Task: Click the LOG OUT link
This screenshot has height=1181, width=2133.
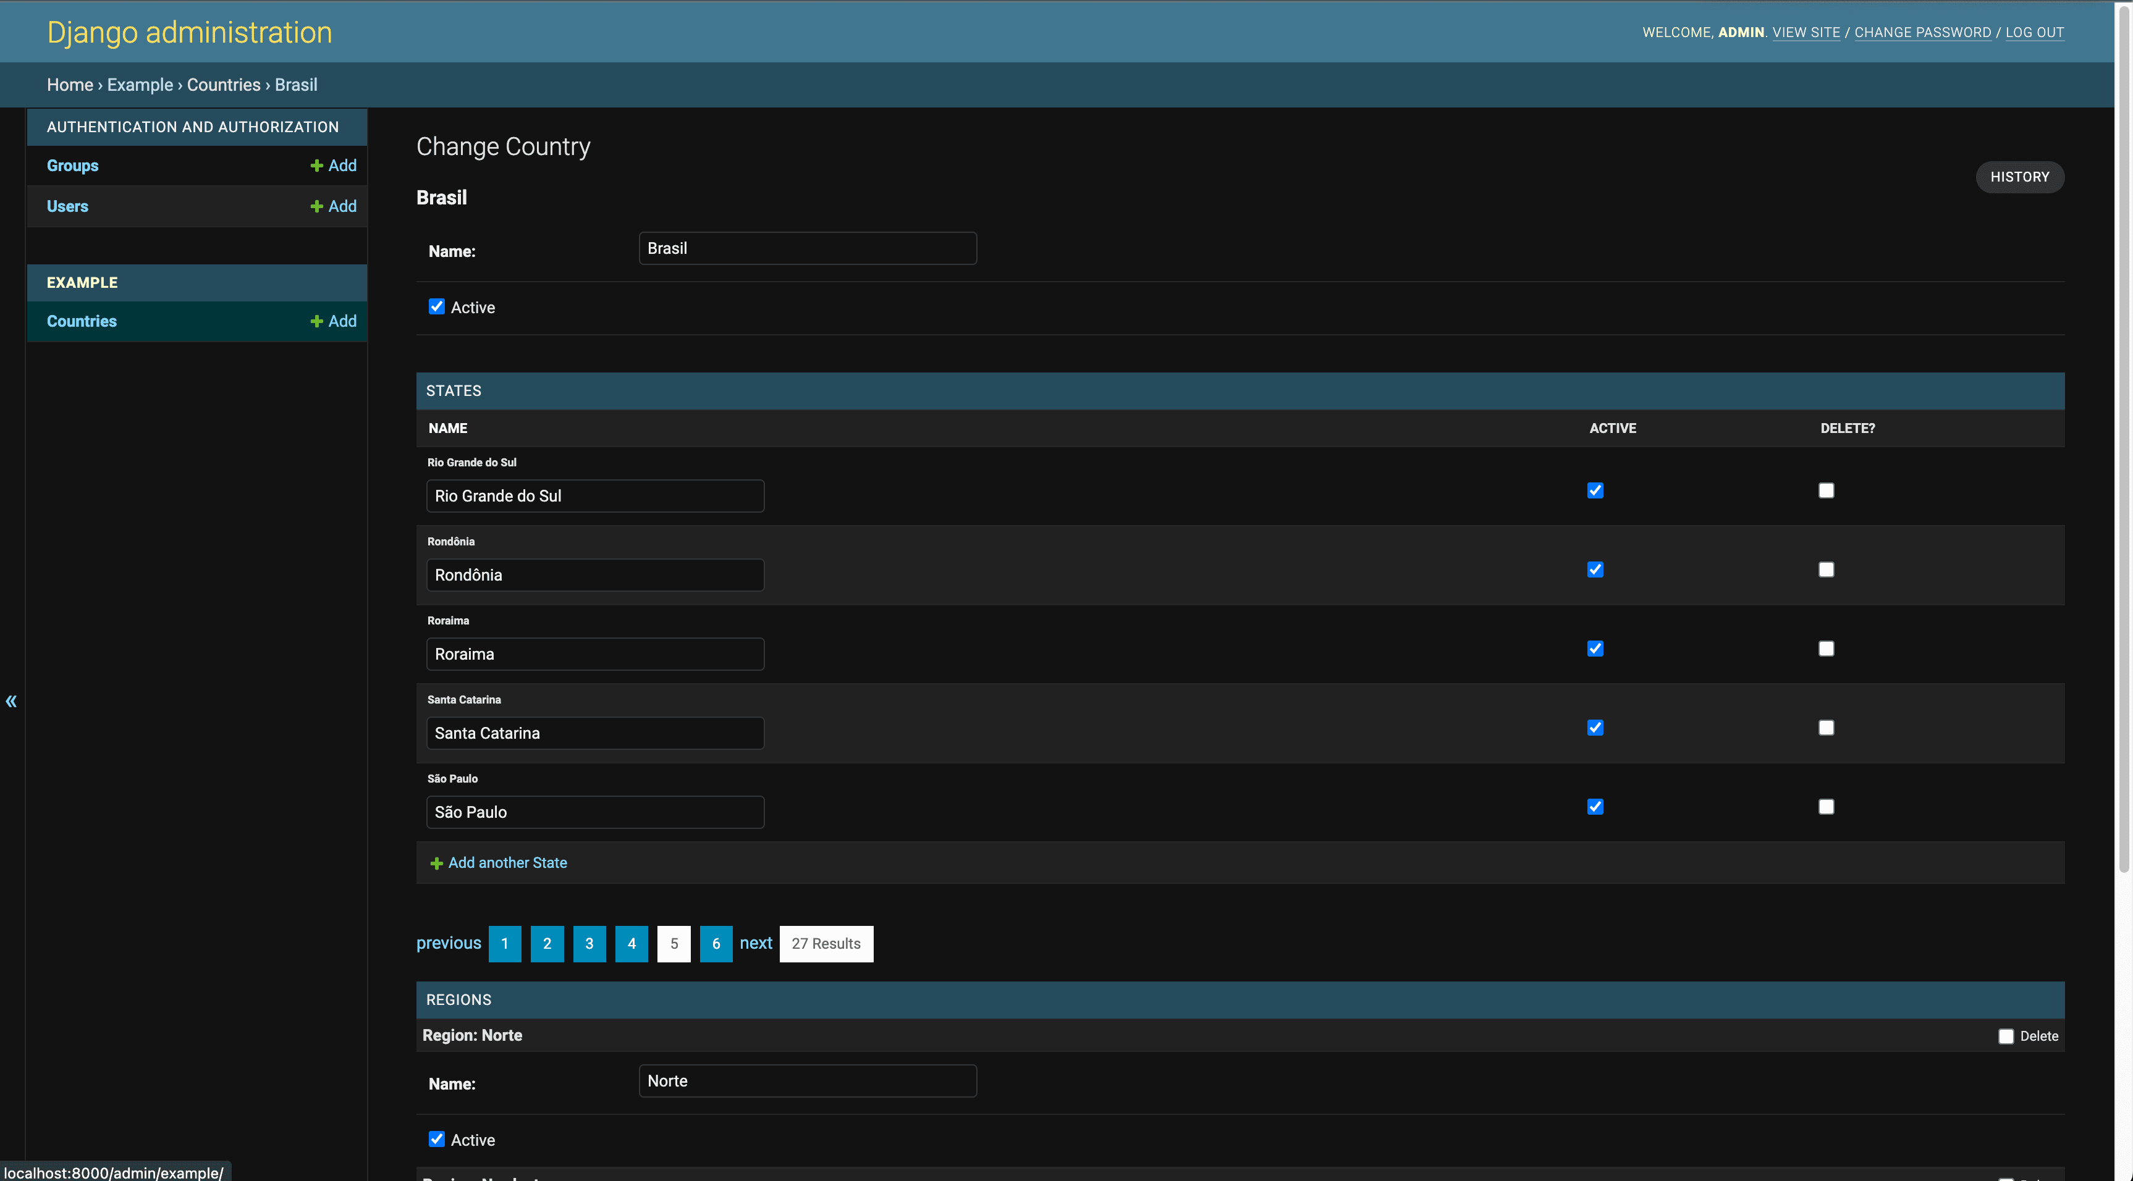Action: (2035, 32)
